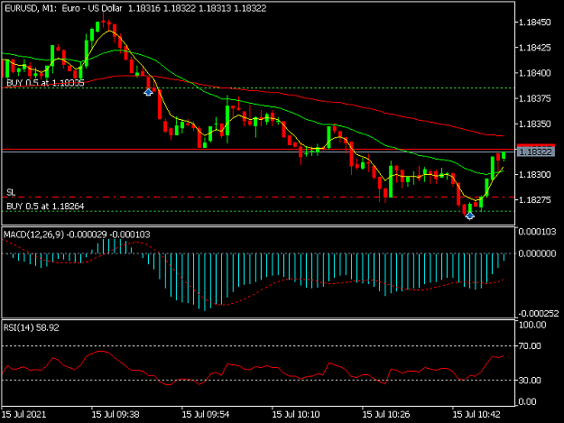Click the current price tag 1.18322

[536, 152]
